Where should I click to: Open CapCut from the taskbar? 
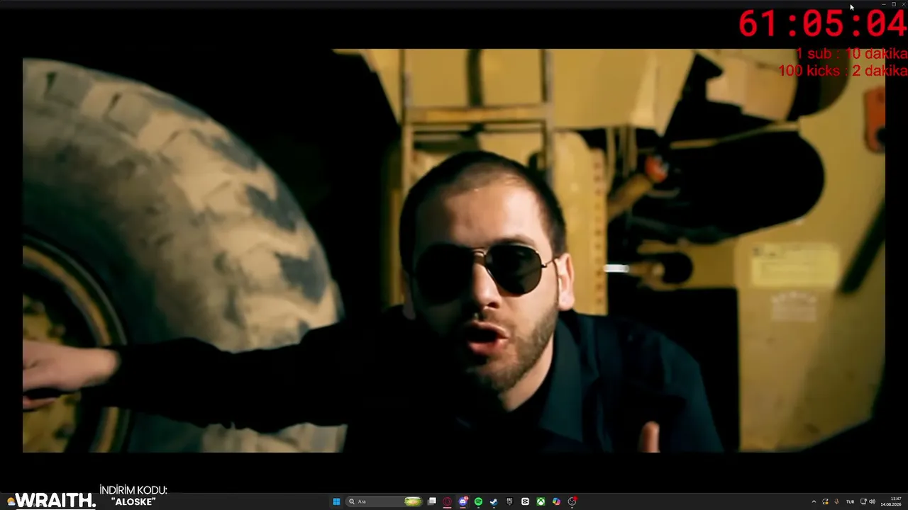pyautogui.click(x=525, y=501)
